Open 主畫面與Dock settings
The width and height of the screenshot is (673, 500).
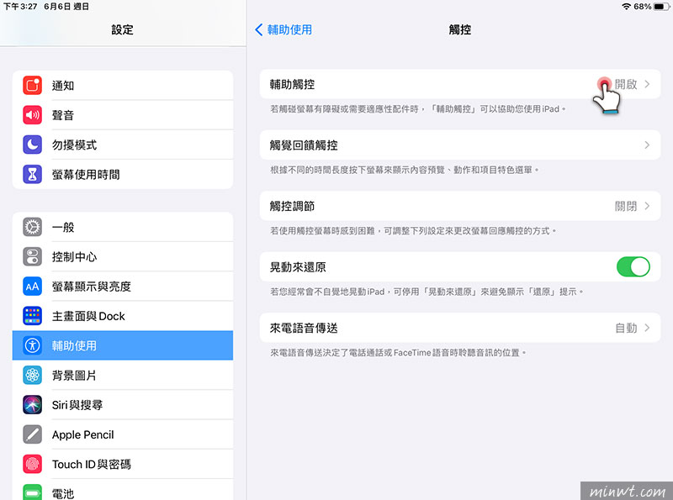point(123,316)
